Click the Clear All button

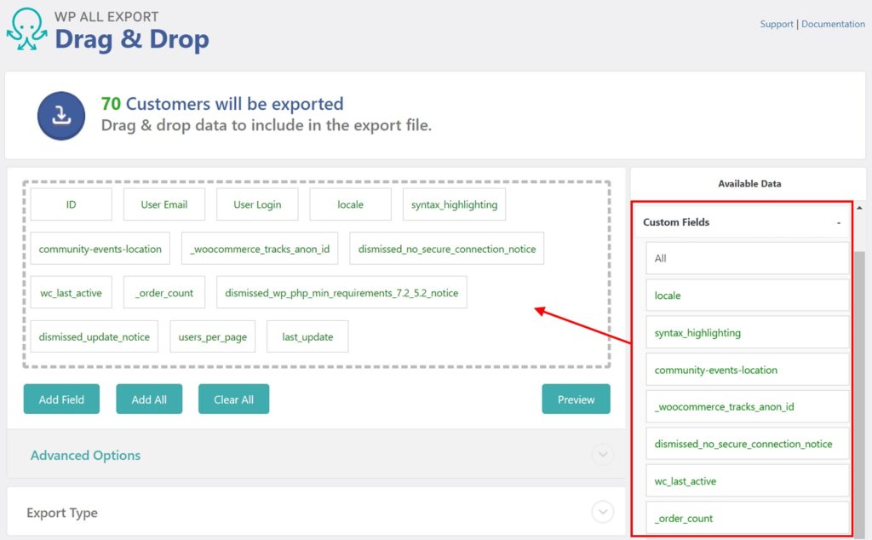[x=233, y=399]
